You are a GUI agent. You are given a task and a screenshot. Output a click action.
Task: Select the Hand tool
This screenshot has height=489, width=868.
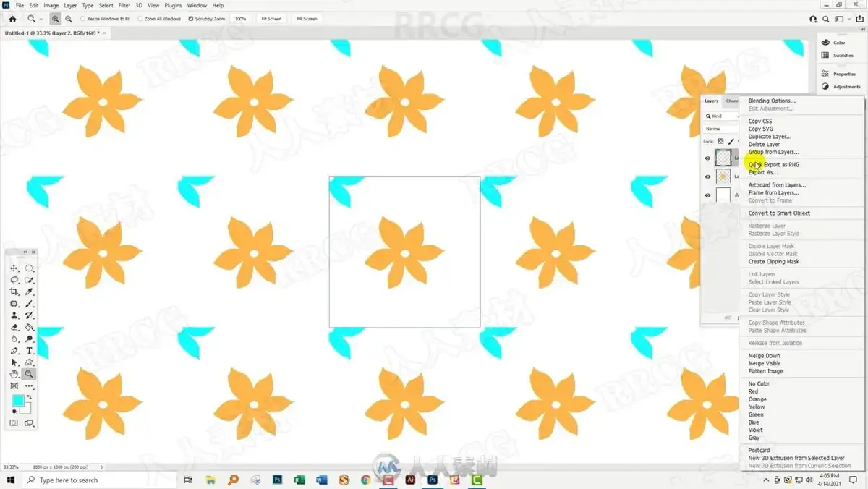(x=14, y=374)
